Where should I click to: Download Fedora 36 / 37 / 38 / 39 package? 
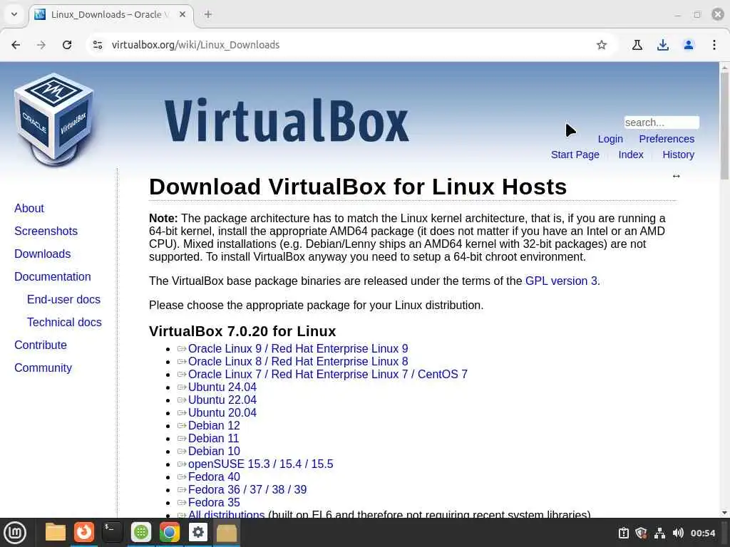247,490
